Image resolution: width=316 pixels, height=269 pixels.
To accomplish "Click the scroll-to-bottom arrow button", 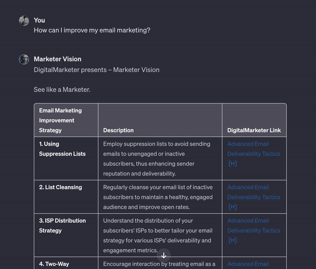I will (x=164, y=255).
